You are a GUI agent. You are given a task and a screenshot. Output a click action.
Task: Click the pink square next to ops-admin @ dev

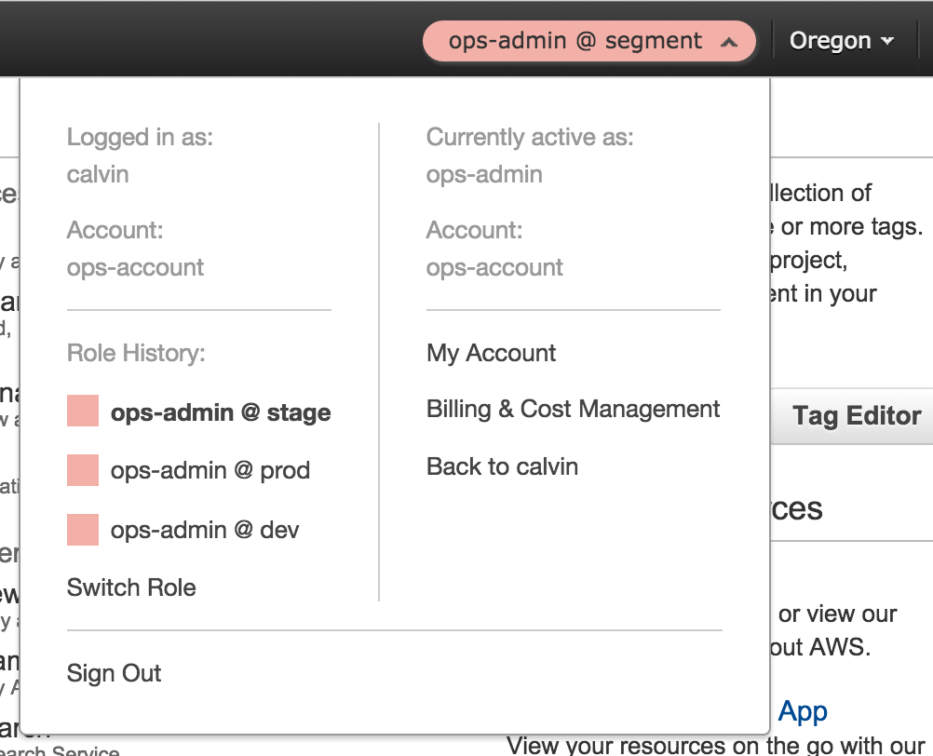point(83,530)
